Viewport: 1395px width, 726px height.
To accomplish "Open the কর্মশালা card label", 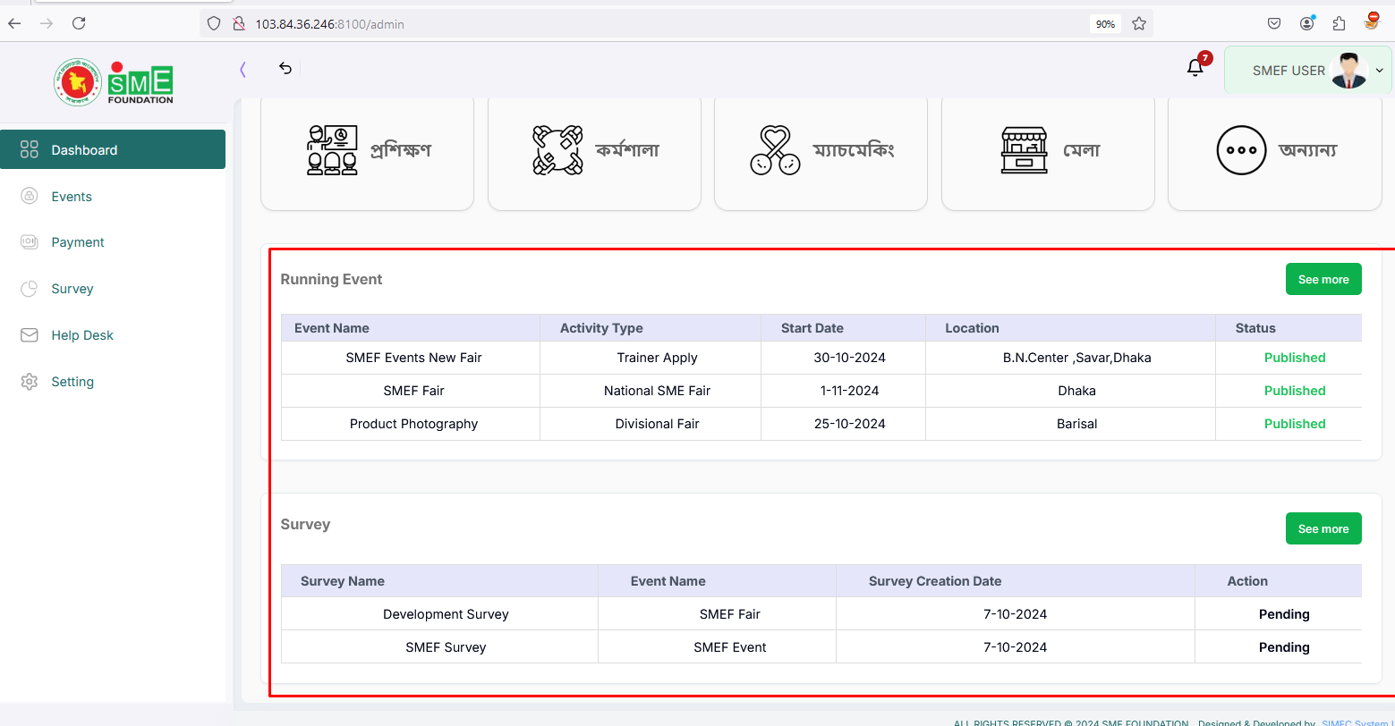I will [x=627, y=149].
